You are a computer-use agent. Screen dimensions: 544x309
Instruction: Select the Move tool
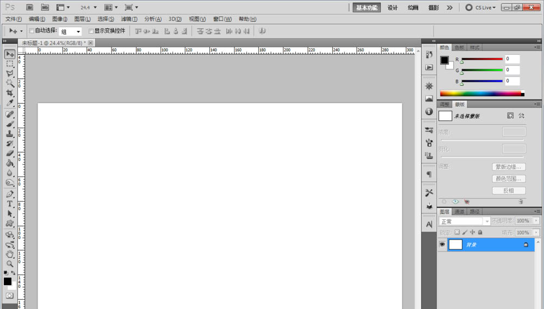click(10, 54)
